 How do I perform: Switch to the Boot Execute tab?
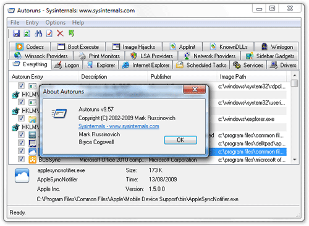(x=78, y=46)
